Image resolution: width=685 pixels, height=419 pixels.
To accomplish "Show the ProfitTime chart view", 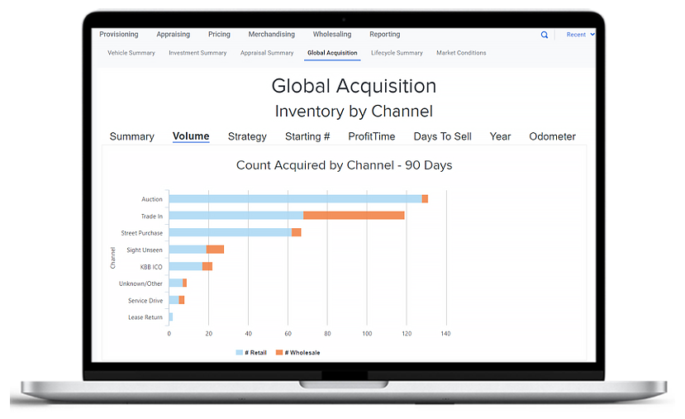I will point(371,136).
